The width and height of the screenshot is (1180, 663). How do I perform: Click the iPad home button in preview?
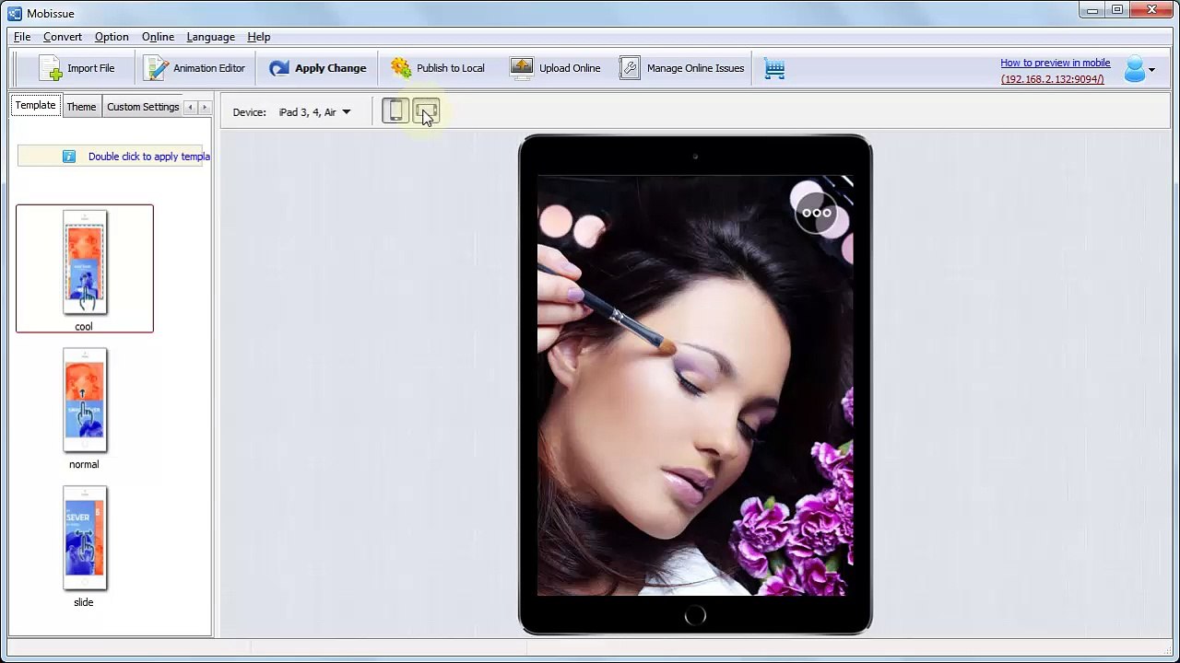(695, 615)
